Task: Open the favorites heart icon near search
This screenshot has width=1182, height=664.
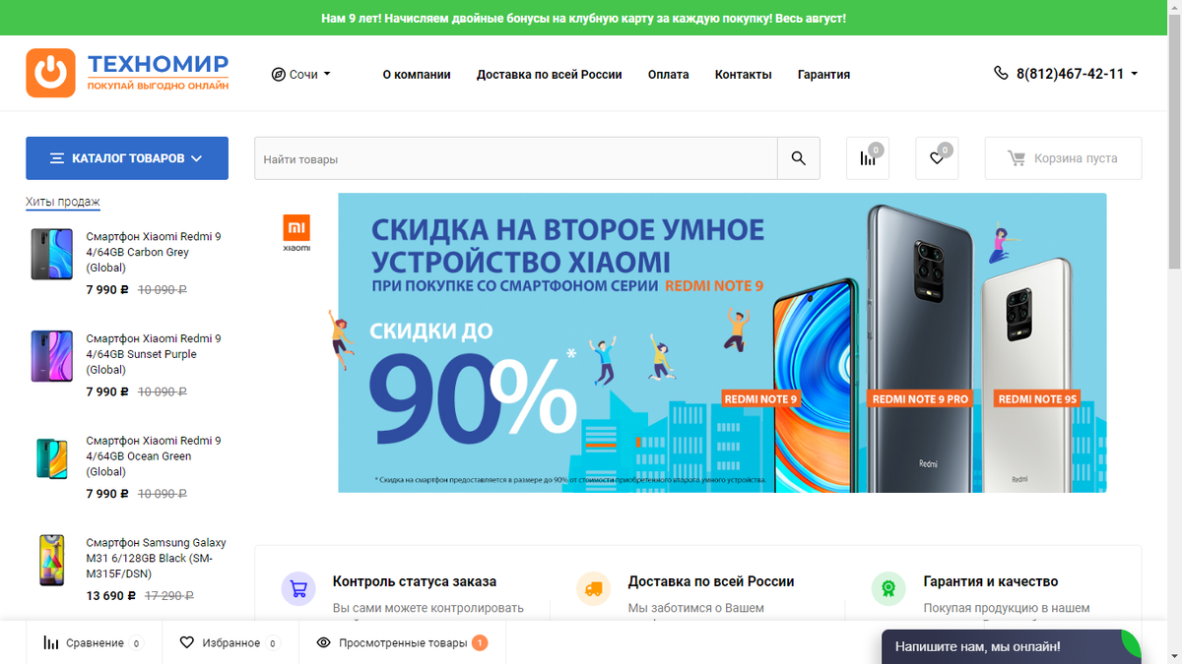Action: (937, 158)
